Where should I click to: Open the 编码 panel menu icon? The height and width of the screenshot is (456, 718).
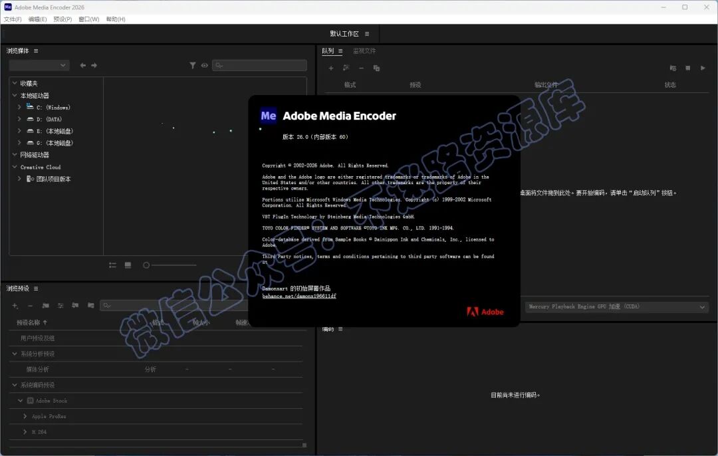point(340,329)
